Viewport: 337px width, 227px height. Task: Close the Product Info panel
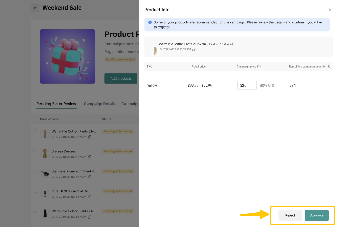click(330, 10)
